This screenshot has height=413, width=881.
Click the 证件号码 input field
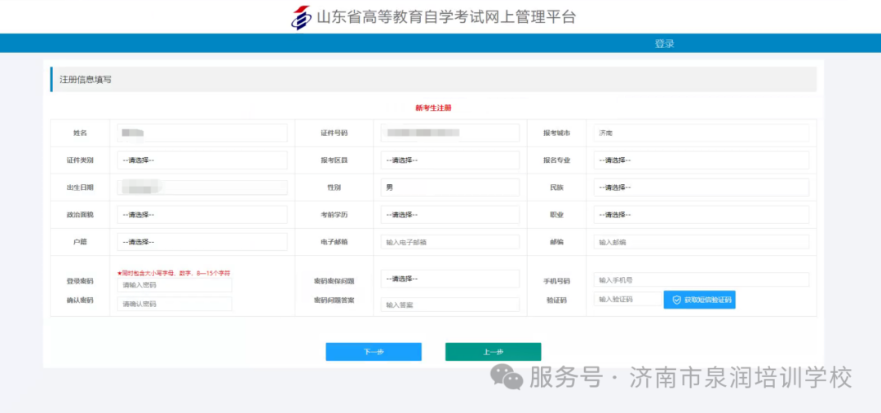coord(449,133)
